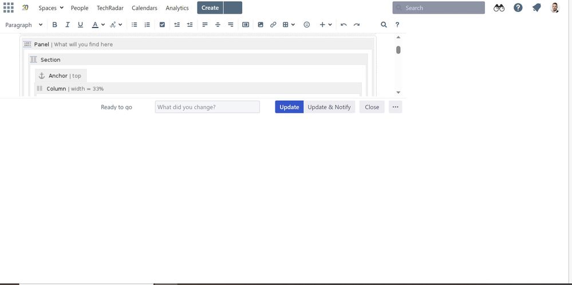Align text right
The image size is (572, 285).
[x=231, y=25]
